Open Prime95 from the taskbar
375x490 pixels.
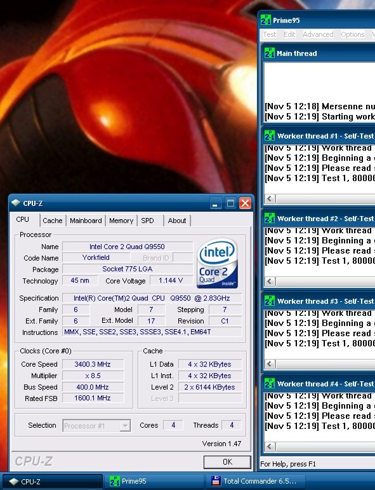[x=153, y=481]
